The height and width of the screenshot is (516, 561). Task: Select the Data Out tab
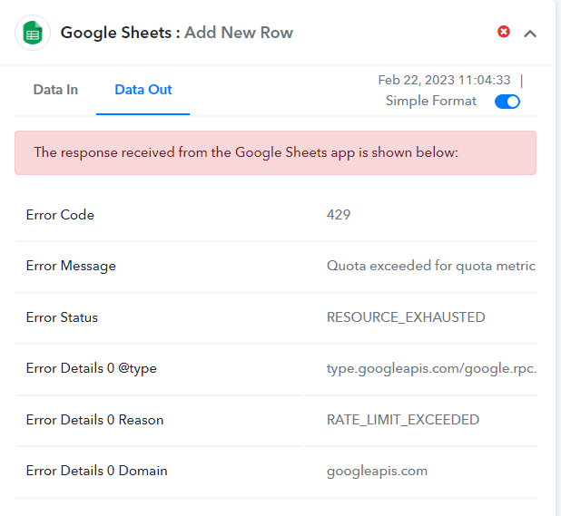tap(143, 90)
